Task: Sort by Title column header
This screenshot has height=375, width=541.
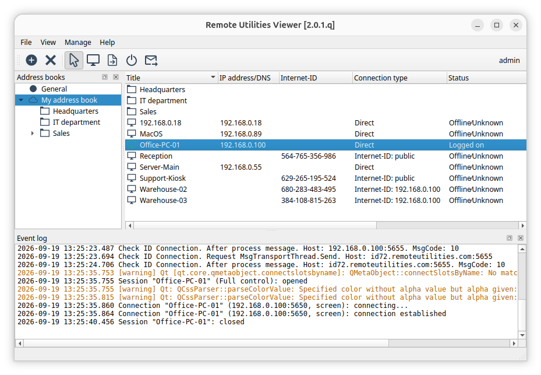Action: [x=171, y=78]
